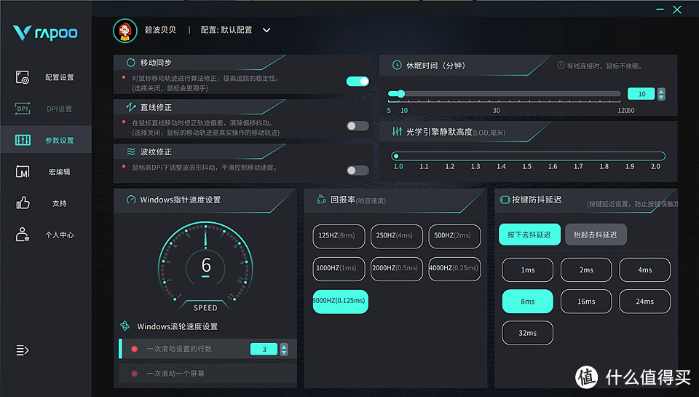Image resolution: width=699 pixels, height=397 pixels.
Task: Select 500HZ polling rate
Action: point(454,236)
